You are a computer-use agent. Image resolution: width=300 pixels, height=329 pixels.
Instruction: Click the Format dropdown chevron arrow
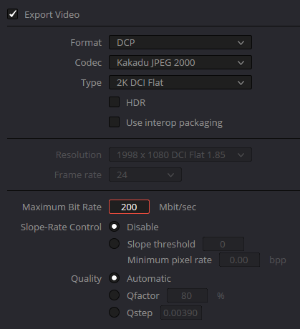coord(241,43)
